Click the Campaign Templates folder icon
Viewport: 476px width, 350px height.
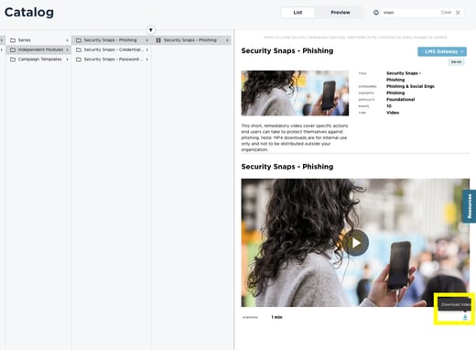click(13, 60)
